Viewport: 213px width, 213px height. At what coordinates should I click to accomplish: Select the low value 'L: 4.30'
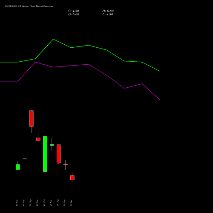pyautogui.click(x=108, y=14)
